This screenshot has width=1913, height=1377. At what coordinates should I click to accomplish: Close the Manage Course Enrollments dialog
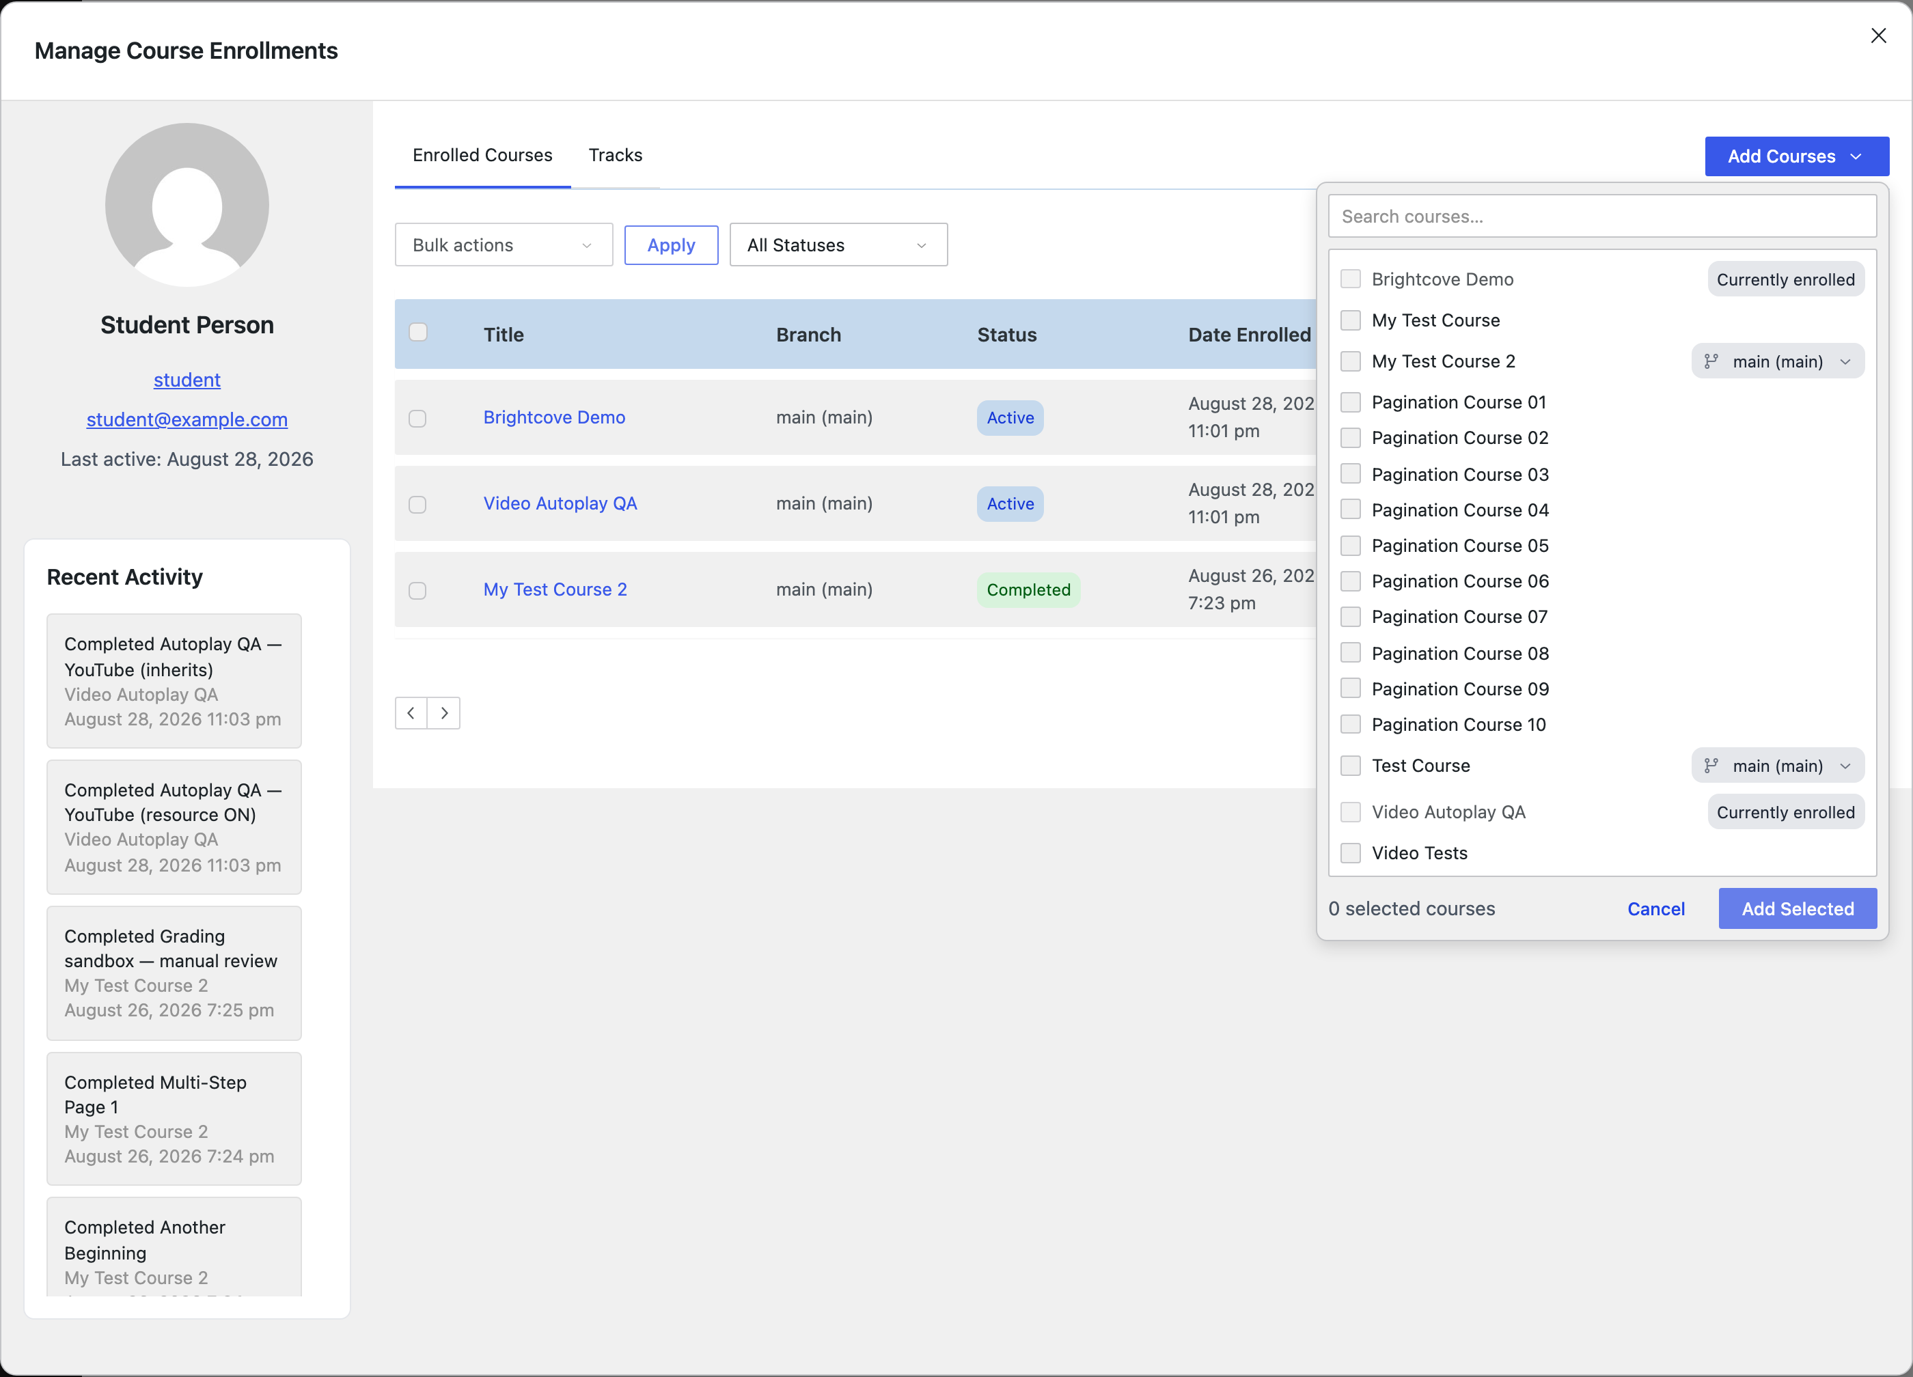point(1877,36)
